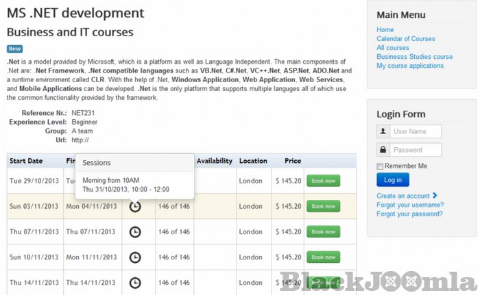Select All courses in Main Menu
The image size is (480, 295).
pos(393,48)
